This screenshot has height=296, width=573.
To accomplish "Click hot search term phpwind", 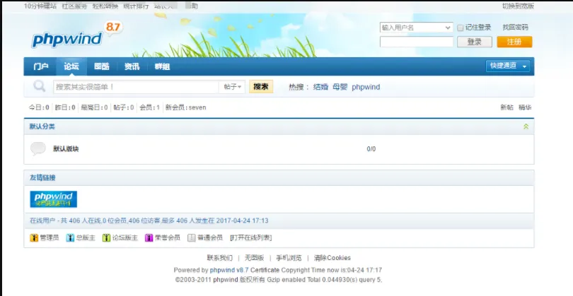I will [x=366, y=87].
